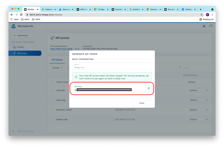This screenshot has width=224, height=147.
Task: Open the notifications bell icon
Action: tap(204, 26)
